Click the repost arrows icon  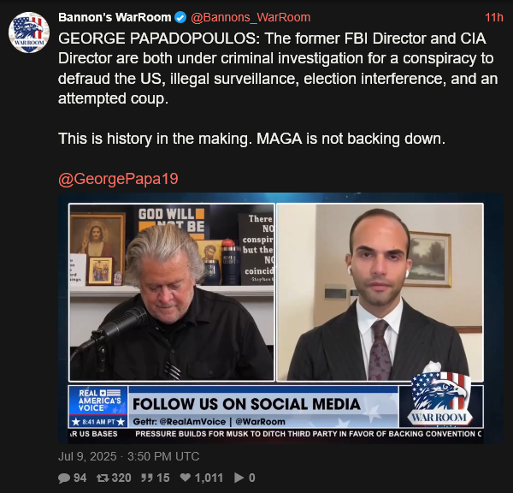pyautogui.click(x=103, y=478)
